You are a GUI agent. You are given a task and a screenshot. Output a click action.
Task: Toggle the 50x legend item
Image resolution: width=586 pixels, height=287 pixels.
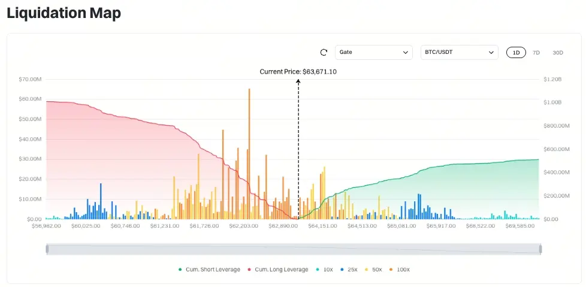coord(373,270)
